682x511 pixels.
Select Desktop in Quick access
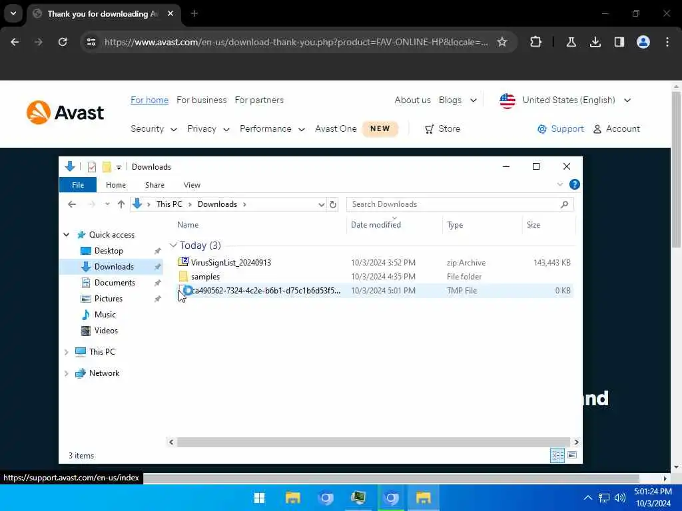pyautogui.click(x=109, y=251)
